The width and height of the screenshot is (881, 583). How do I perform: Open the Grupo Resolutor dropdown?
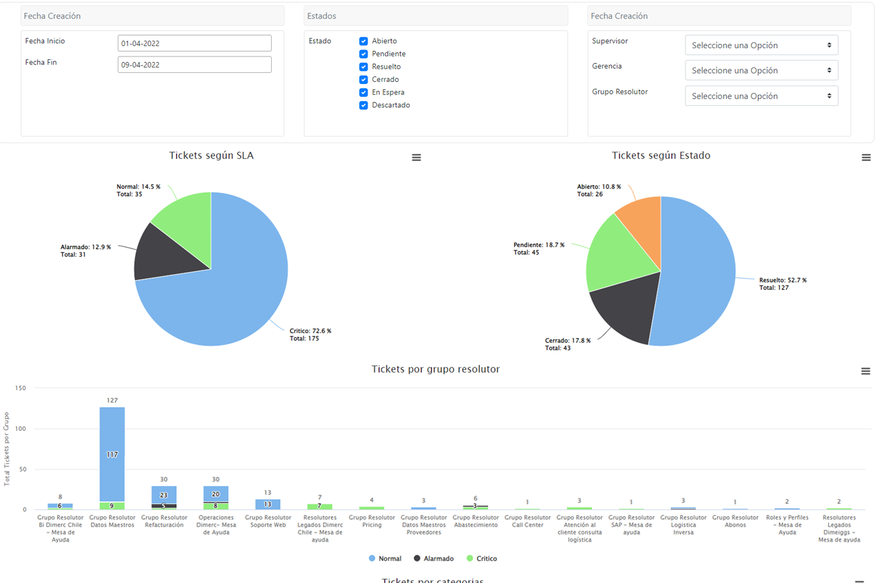[x=761, y=96]
